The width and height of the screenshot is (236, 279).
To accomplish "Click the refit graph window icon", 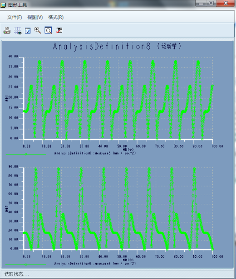I will [48, 30].
